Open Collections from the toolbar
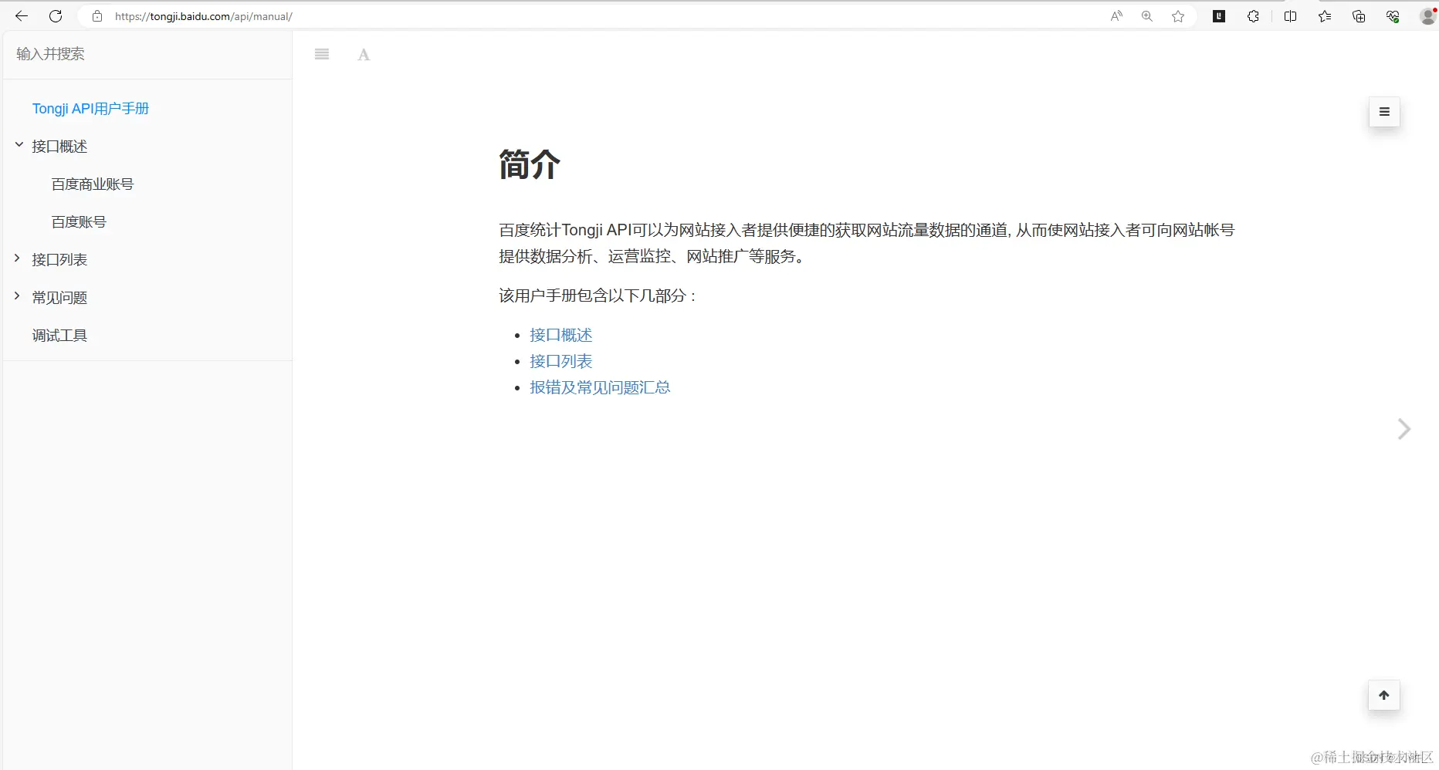This screenshot has width=1439, height=770. click(x=1358, y=15)
